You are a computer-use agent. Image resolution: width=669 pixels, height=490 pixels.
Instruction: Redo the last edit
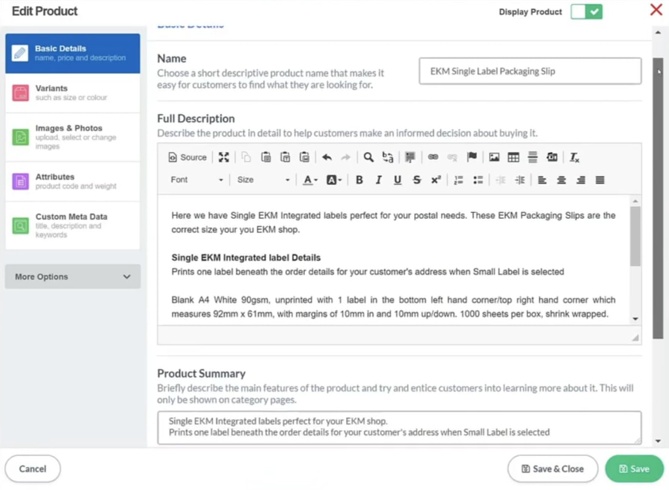346,157
